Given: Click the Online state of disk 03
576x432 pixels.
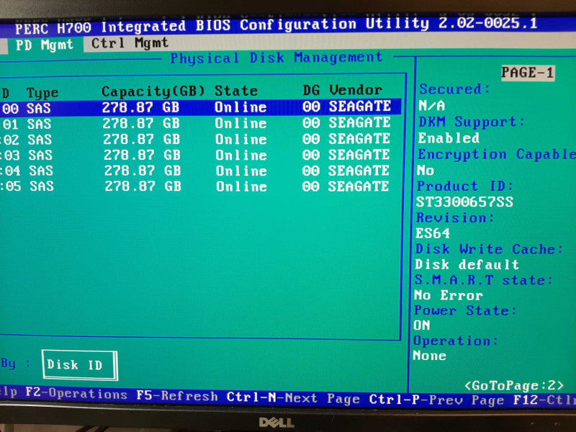Looking at the screenshot, I should (241, 155).
